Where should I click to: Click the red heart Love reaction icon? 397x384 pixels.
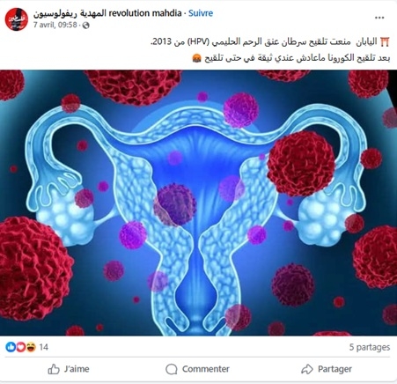point(21,347)
